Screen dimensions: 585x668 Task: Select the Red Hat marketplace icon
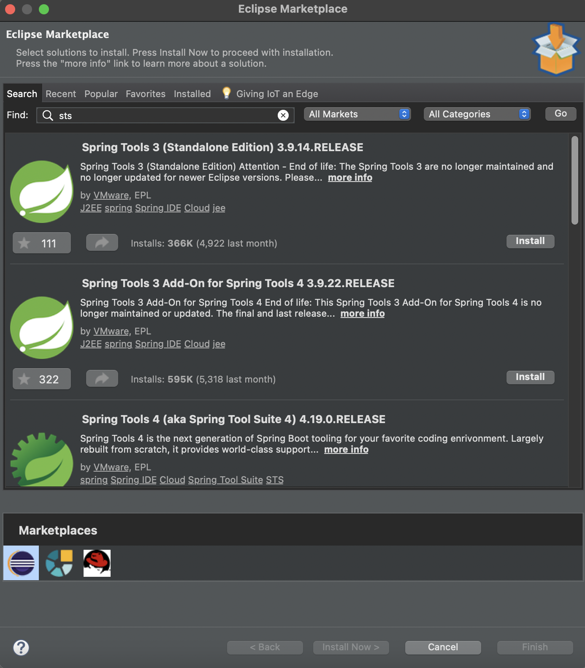tap(97, 563)
